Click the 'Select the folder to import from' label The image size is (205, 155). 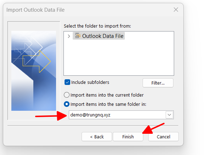[97, 26]
